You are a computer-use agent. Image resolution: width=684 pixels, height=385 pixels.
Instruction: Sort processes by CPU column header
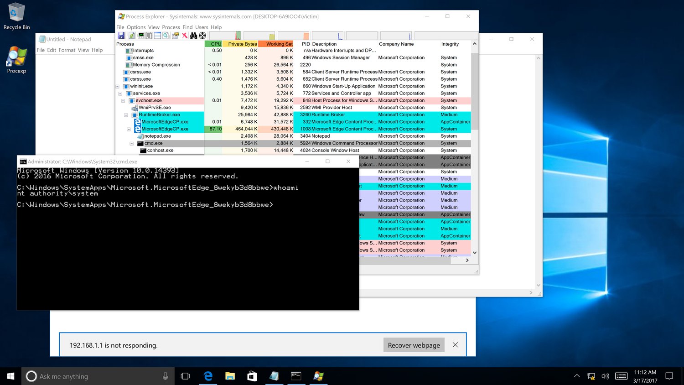[213, 44]
